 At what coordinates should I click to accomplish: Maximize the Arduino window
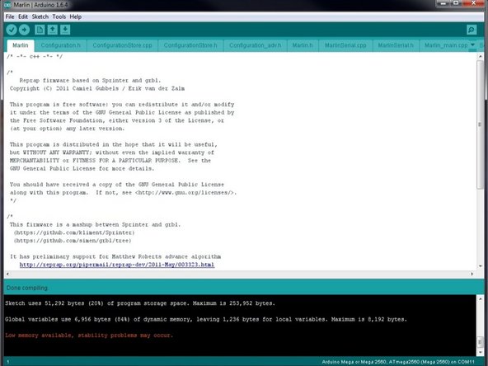pos(456,3)
